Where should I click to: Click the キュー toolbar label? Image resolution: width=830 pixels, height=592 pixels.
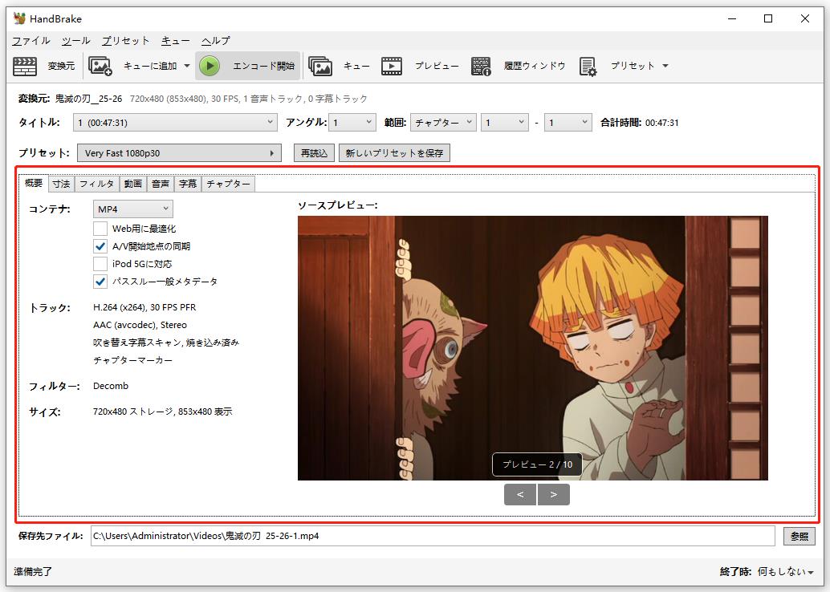[x=356, y=66]
